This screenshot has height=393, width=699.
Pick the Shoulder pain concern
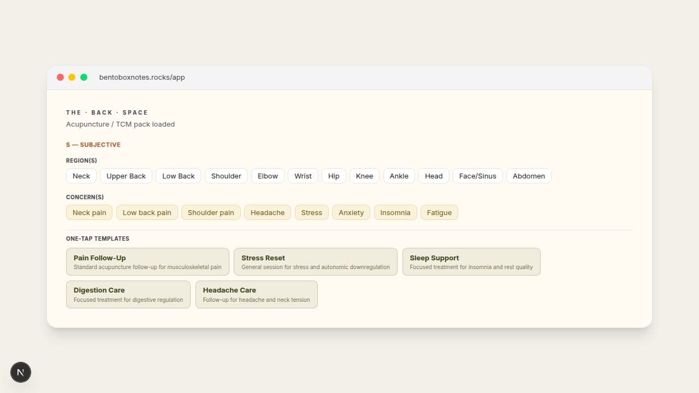pos(211,212)
